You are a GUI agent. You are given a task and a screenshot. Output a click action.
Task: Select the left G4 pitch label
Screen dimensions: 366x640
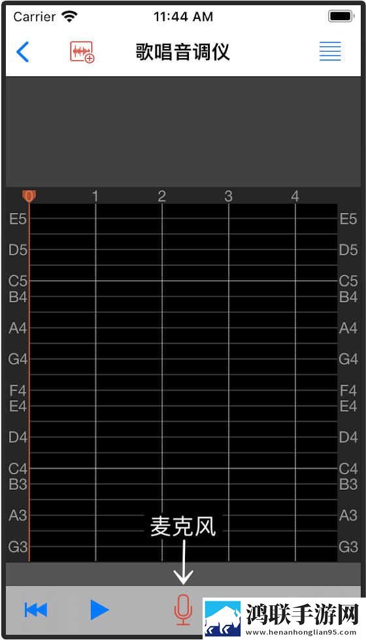pyautogui.click(x=18, y=359)
